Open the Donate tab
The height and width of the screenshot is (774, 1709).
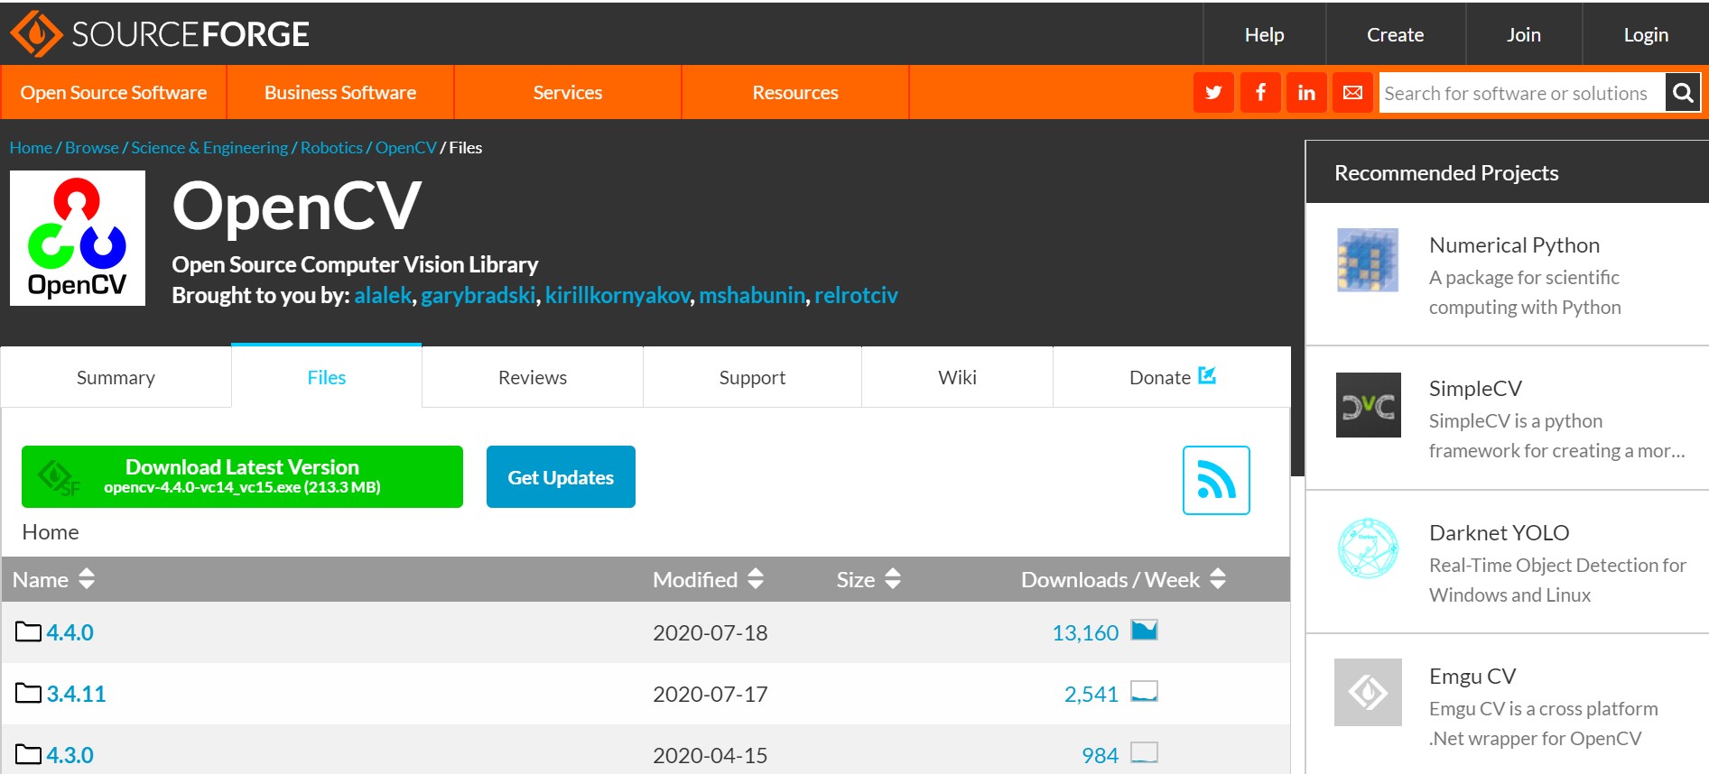point(1172,377)
